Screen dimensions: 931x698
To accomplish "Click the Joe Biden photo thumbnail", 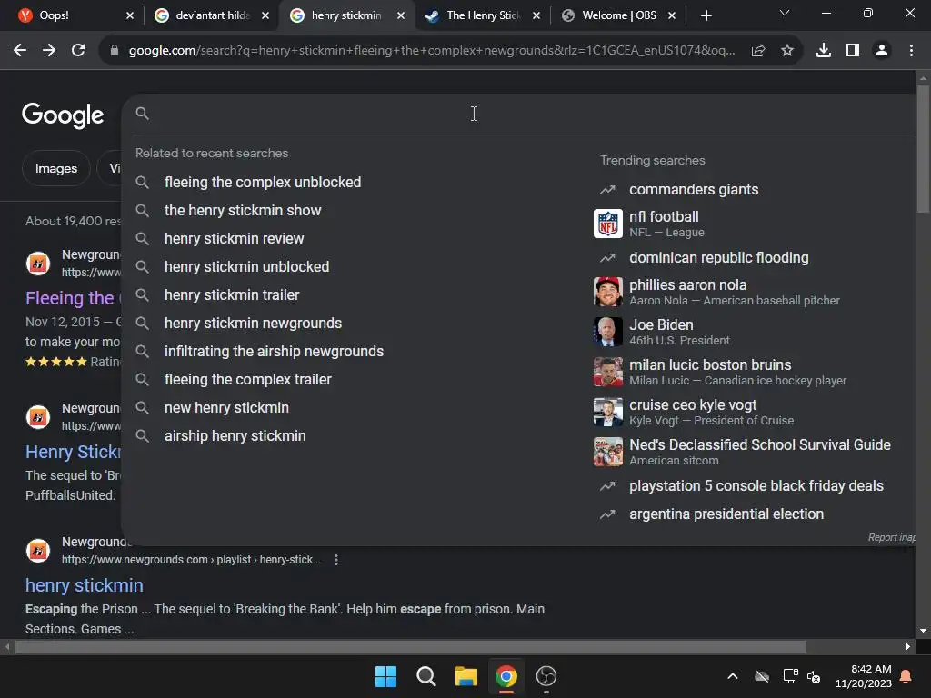I will [608, 332].
